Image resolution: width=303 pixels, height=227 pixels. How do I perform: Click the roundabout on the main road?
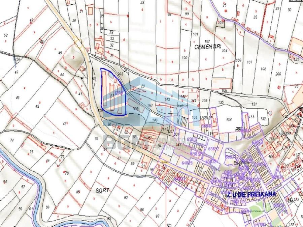[78, 43]
